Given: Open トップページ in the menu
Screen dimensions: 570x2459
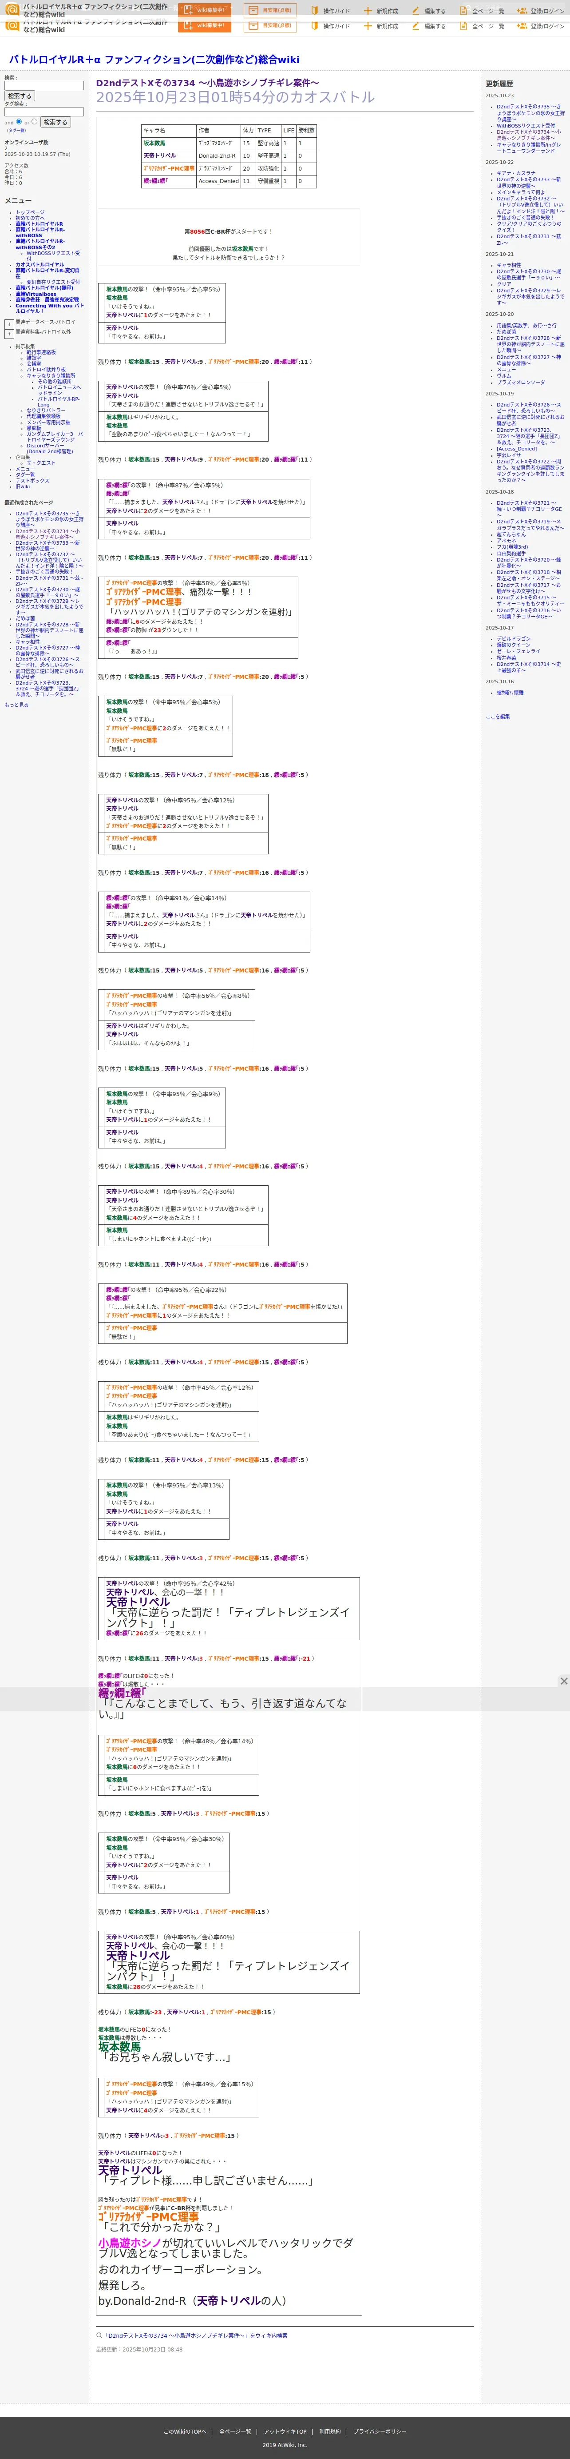Looking at the screenshot, I should coord(30,212).
